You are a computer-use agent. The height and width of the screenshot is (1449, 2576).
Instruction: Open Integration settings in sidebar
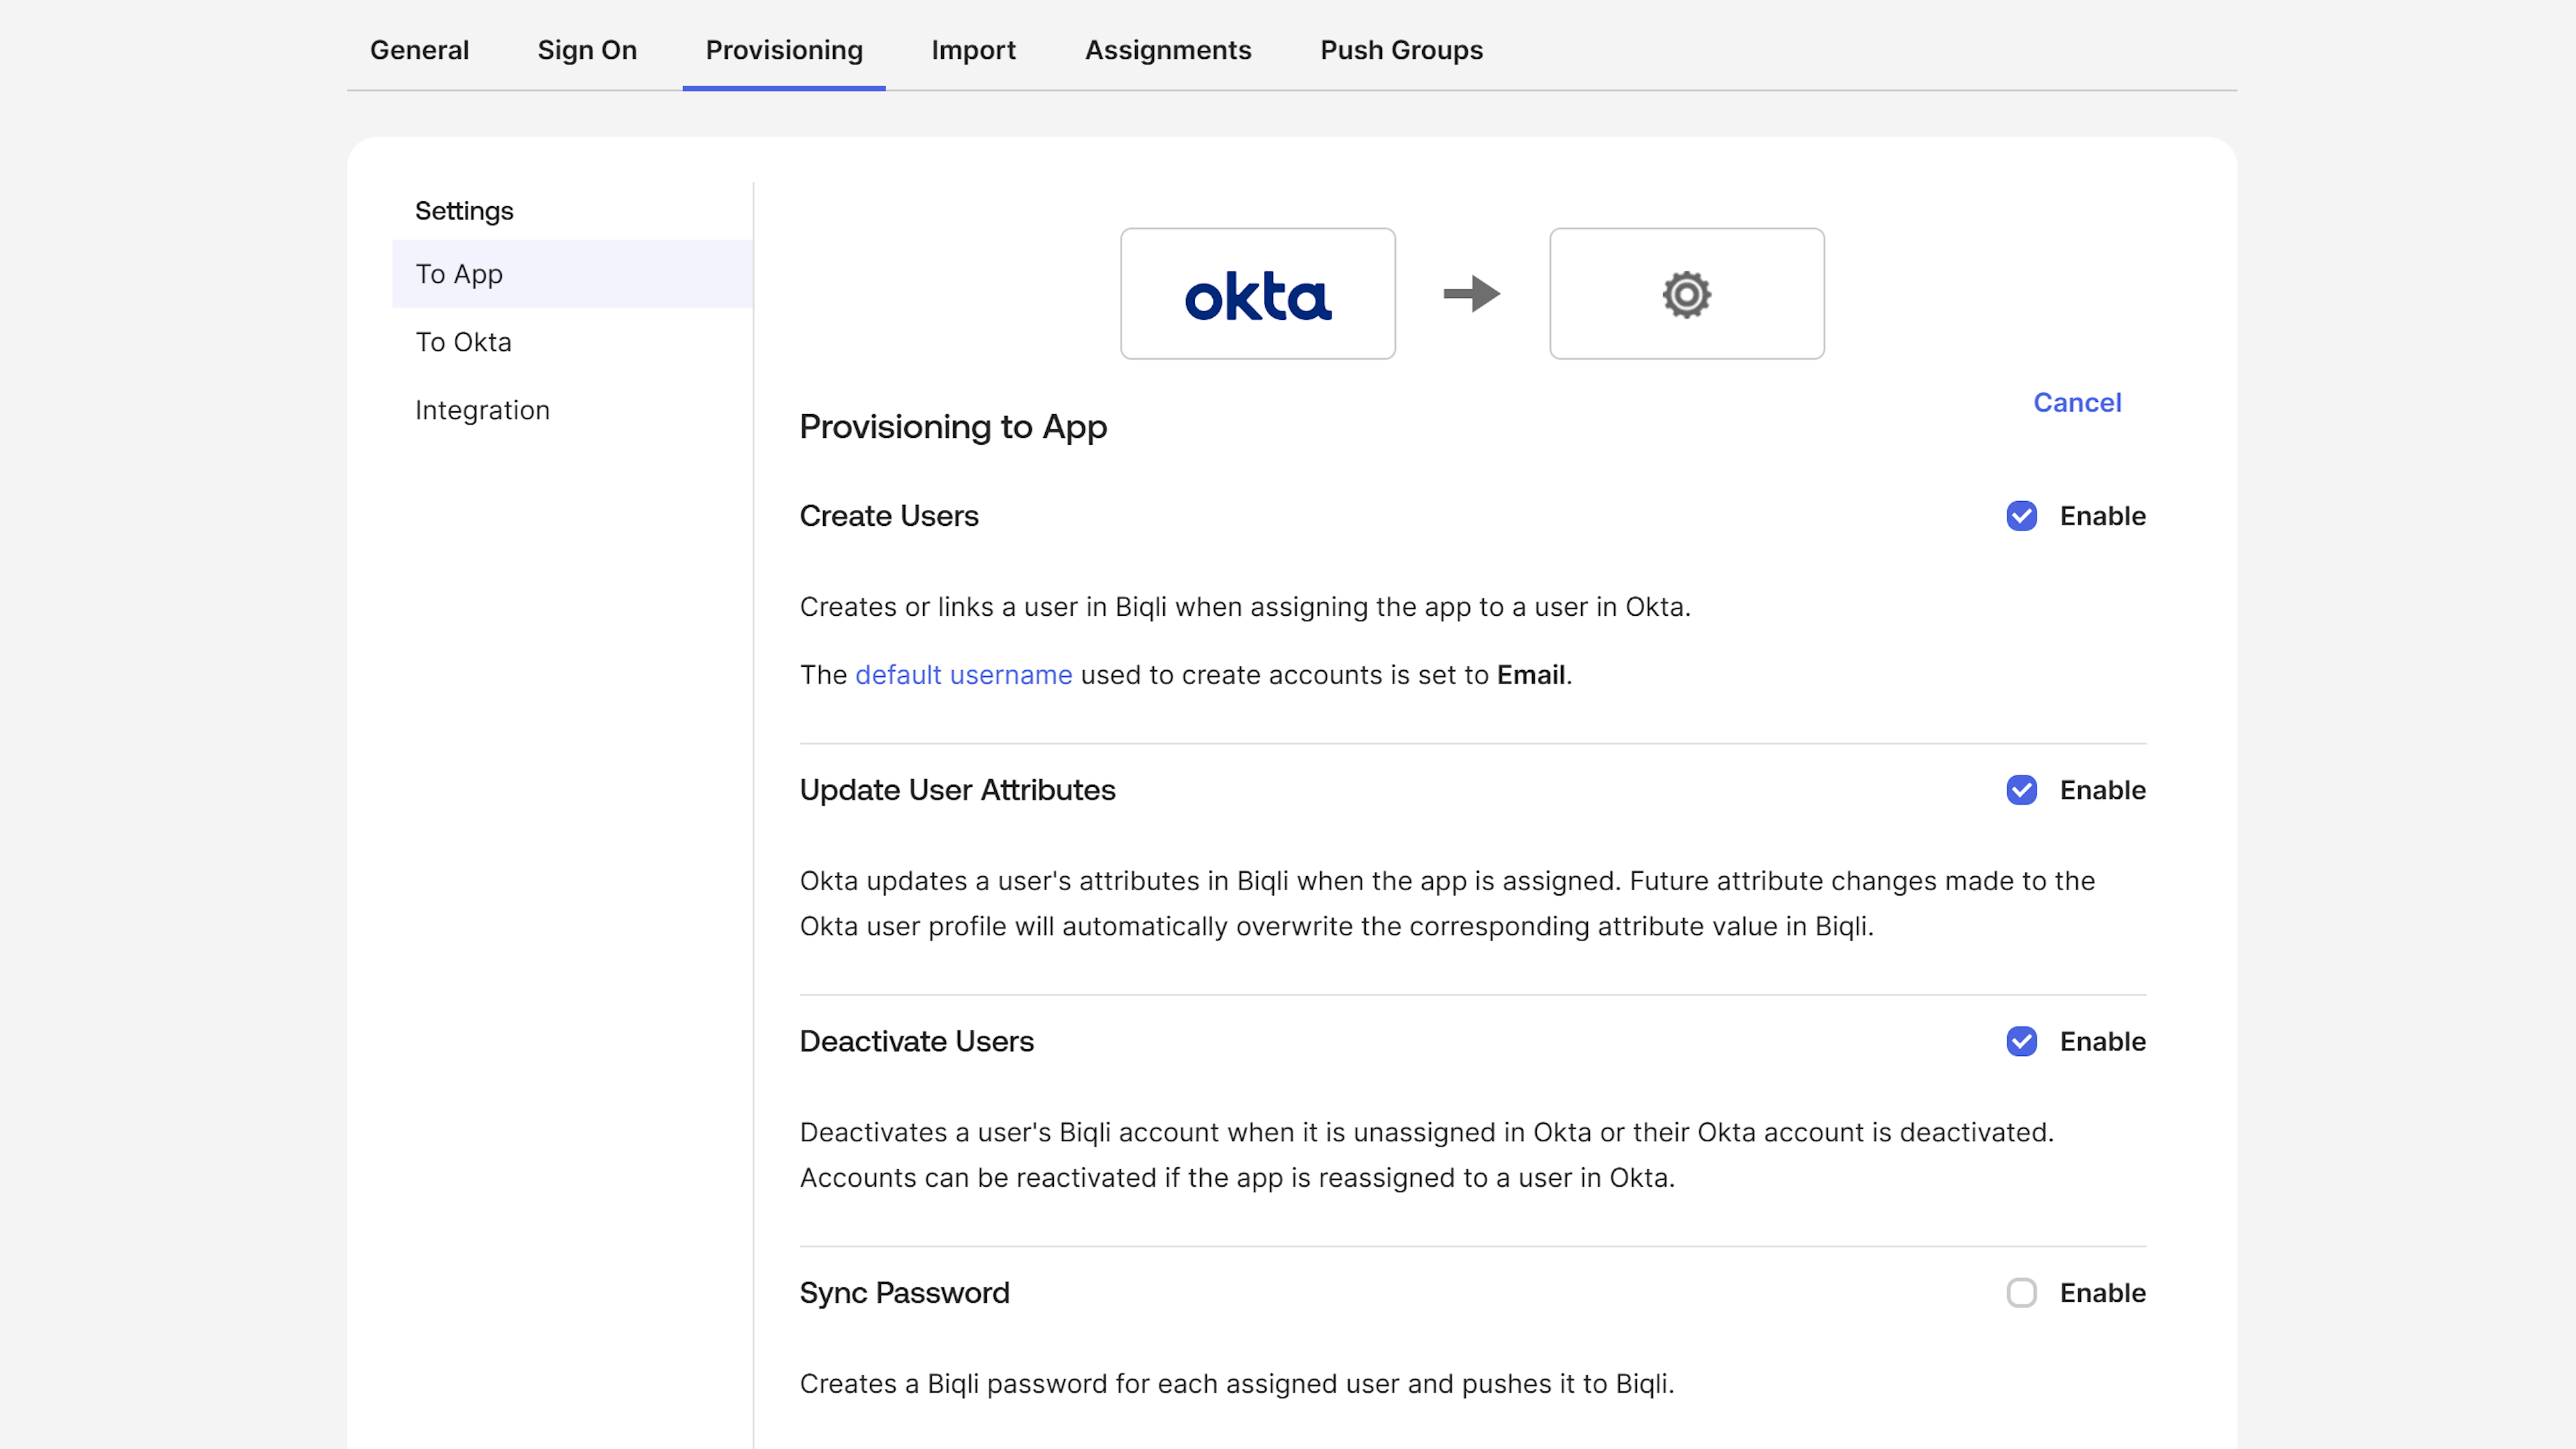coord(572,410)
